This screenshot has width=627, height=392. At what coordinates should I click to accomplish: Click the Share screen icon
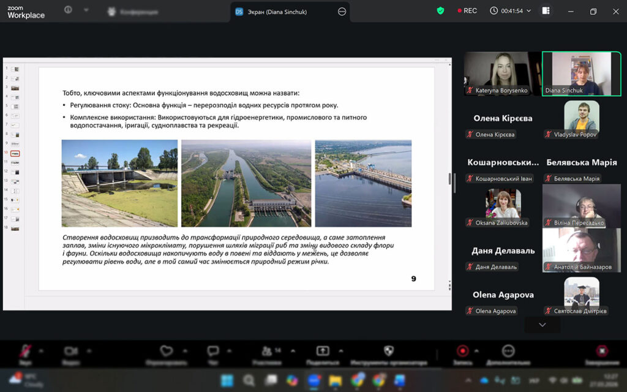tap(322, 351)
